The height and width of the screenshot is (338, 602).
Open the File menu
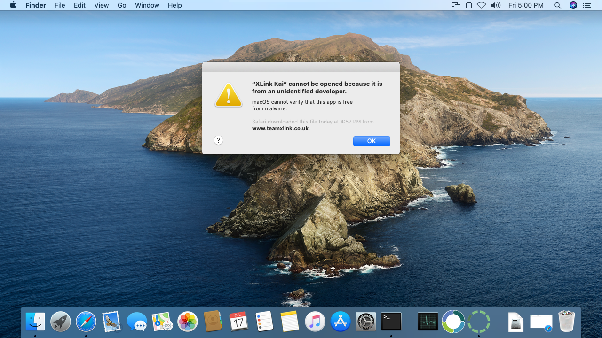click(x=60, y=5)
